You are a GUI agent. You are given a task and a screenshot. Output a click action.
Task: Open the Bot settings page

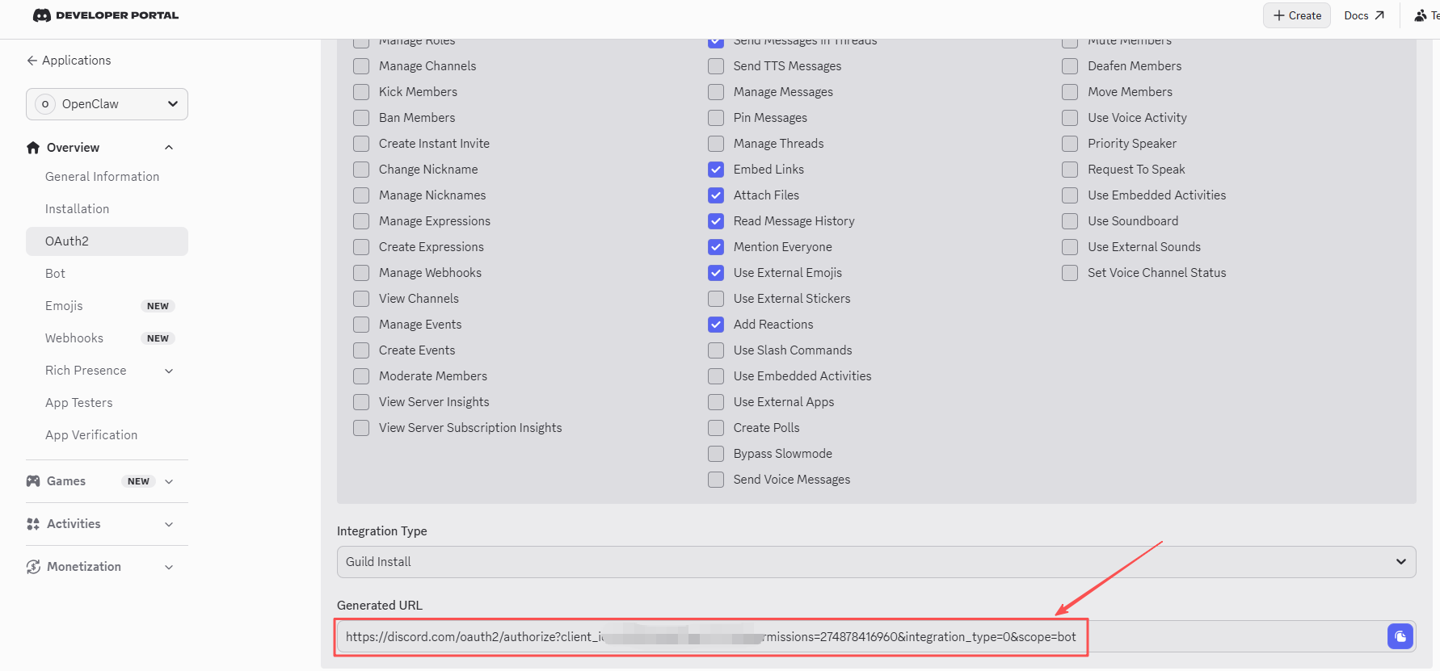55,274
